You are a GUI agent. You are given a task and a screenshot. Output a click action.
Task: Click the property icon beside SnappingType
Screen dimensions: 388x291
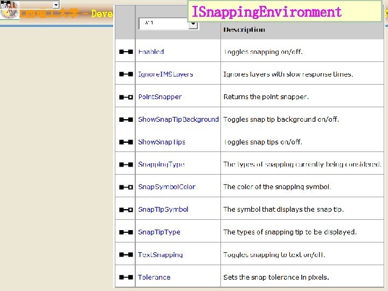pos(126,164)
